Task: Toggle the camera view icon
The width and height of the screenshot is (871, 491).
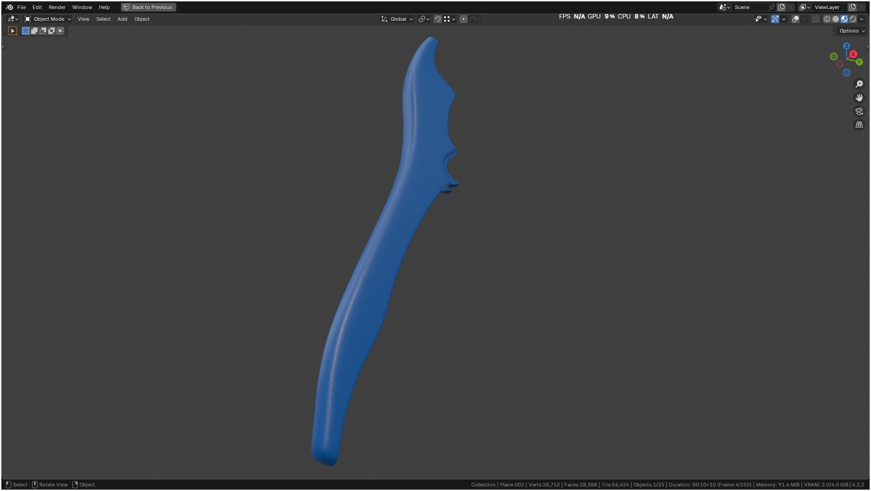Action: pos(859,111)
